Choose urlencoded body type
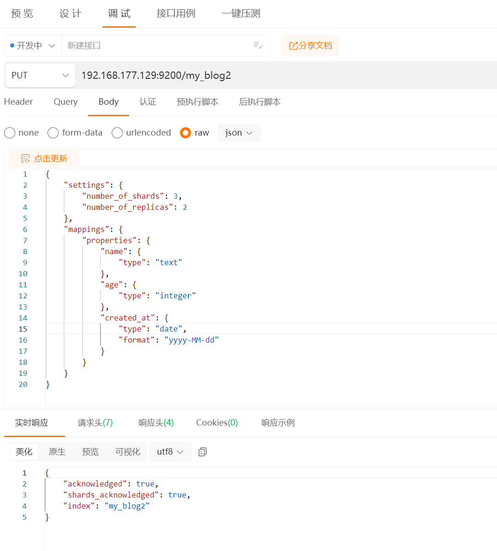The height and width of the screenshot is (551, 497). coord(117,133)
